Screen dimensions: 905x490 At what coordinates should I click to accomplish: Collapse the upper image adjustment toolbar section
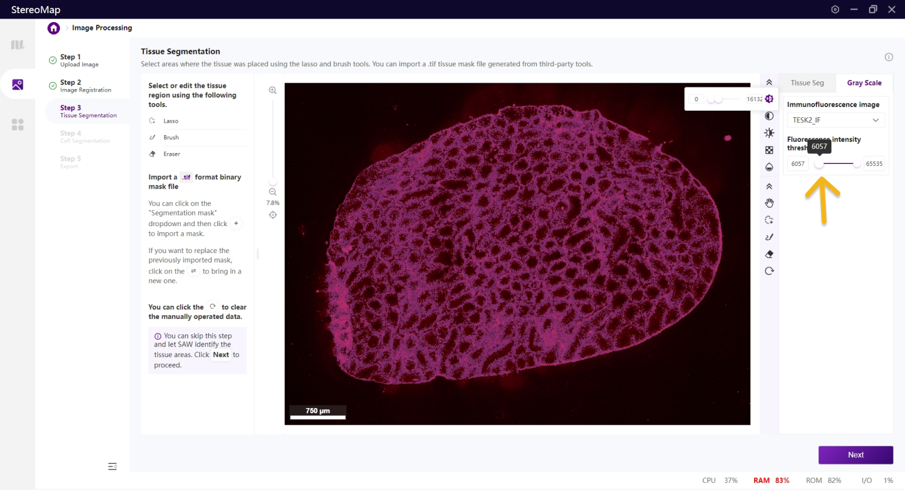coord(769,83)
